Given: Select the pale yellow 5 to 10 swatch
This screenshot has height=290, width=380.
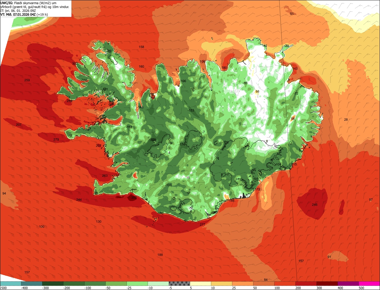Looking at the screenshot, I should coord(200,283).
